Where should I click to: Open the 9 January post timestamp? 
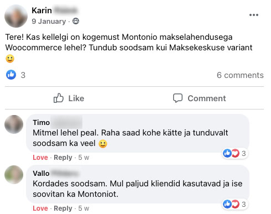pos(49,22)
